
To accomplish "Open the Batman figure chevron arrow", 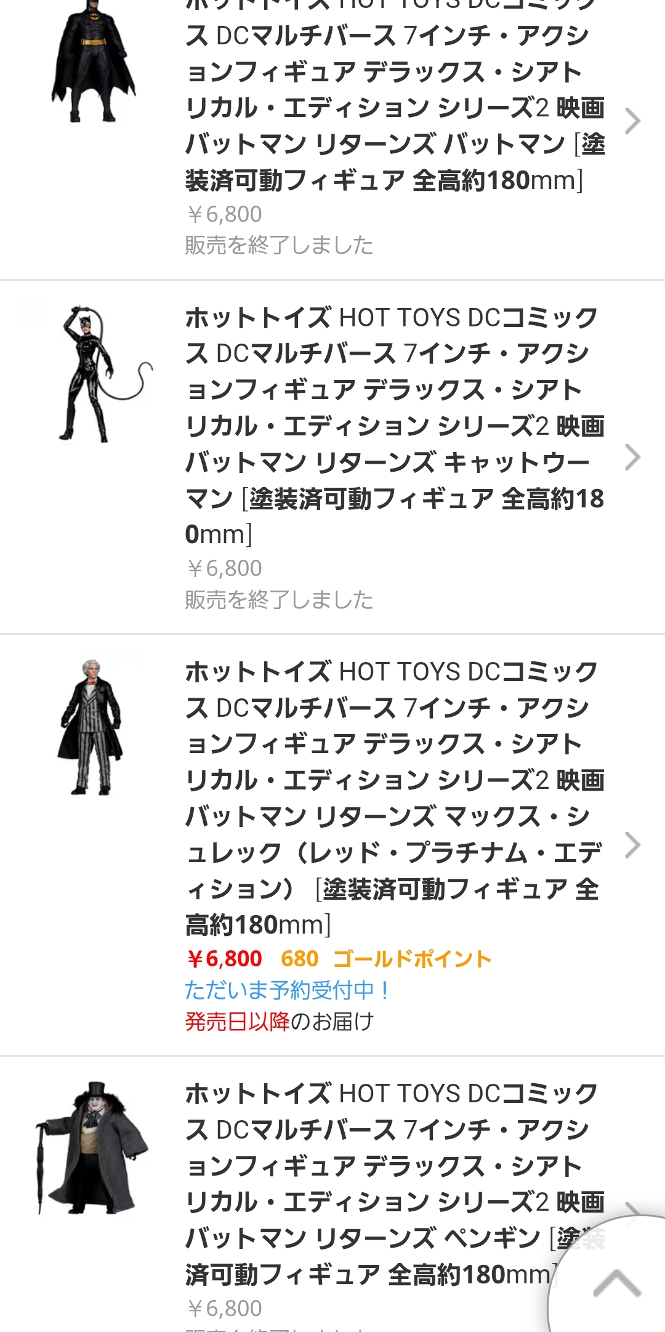I will (x=632, y=121).
